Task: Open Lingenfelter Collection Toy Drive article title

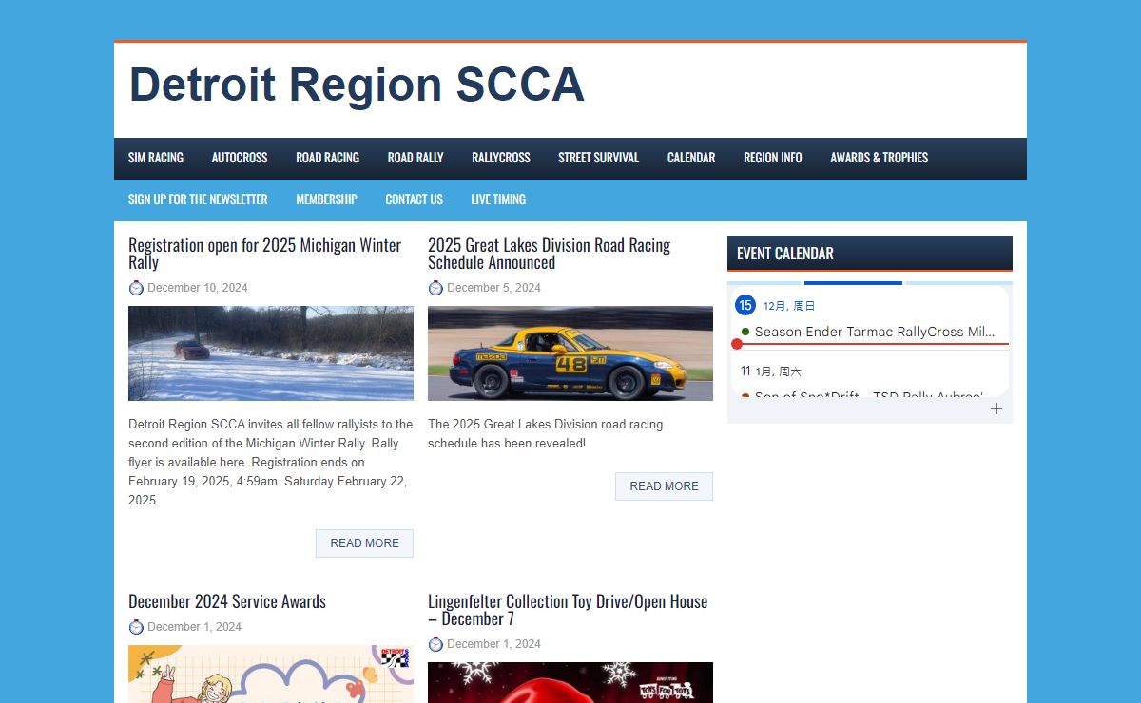Action: click(x=568, y=610)
